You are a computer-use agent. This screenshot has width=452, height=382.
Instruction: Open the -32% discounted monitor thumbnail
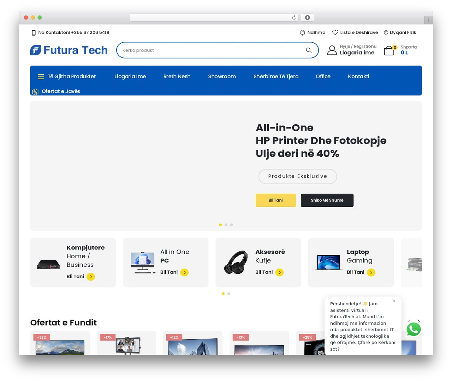(x=60, y=343)
